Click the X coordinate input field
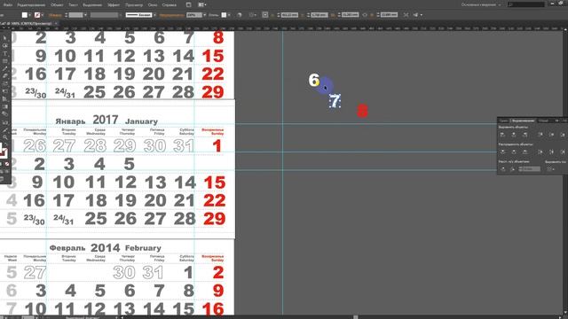Viewport: 568px width, 319px height. [x=290, y=15]
